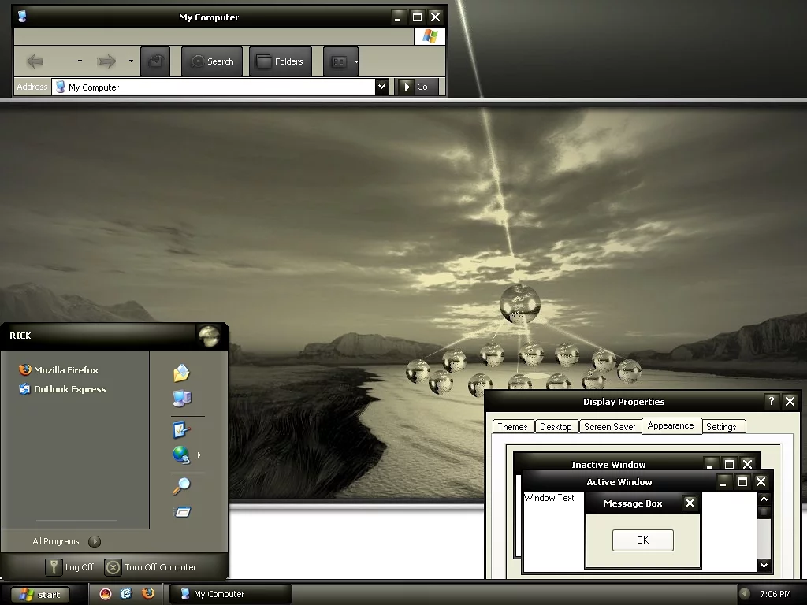807x605 pixels.
Task: Click the Run icon in Start menu
Action: (x=182, y=512)
